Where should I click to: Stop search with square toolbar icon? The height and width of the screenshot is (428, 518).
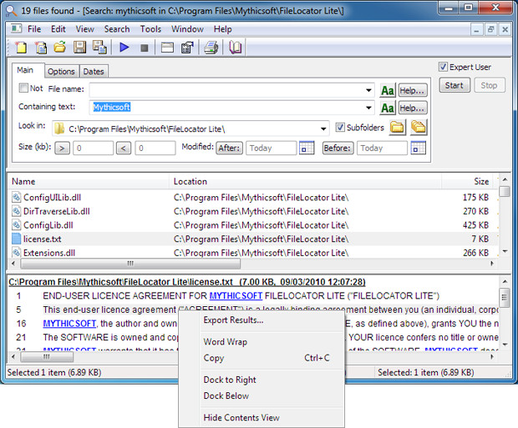pos(145,48)
